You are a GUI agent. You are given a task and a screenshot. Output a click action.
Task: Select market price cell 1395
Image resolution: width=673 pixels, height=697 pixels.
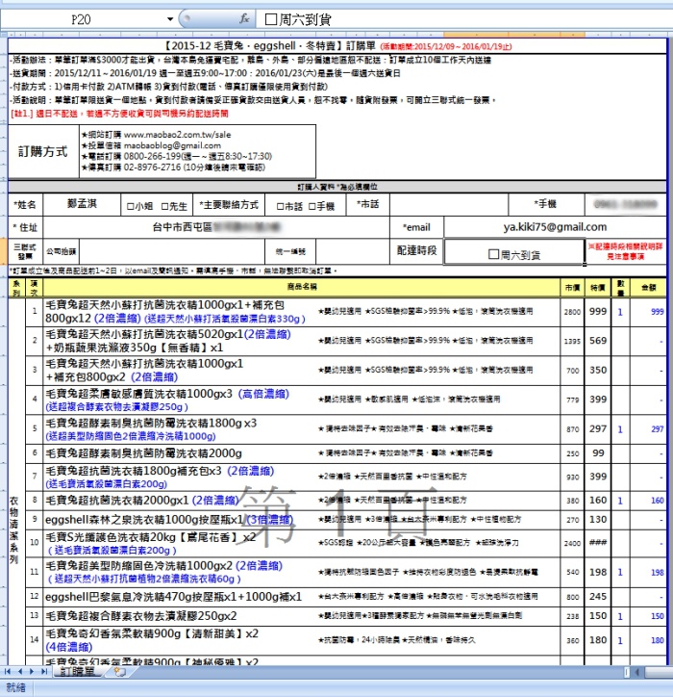[572, 341]
